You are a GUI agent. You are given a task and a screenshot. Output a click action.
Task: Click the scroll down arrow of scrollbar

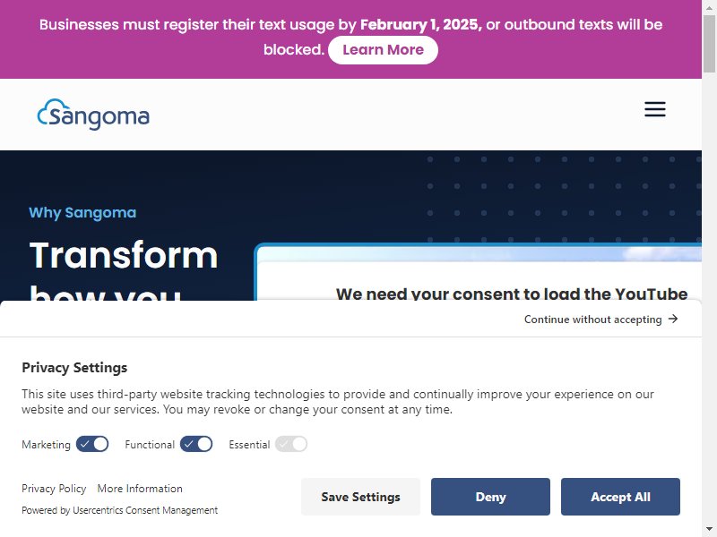coord(709,531)
